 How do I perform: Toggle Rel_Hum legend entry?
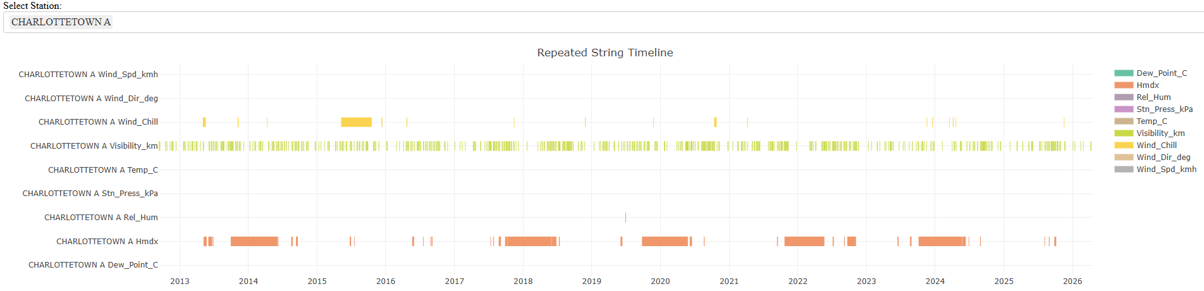tap(1153, 97)
